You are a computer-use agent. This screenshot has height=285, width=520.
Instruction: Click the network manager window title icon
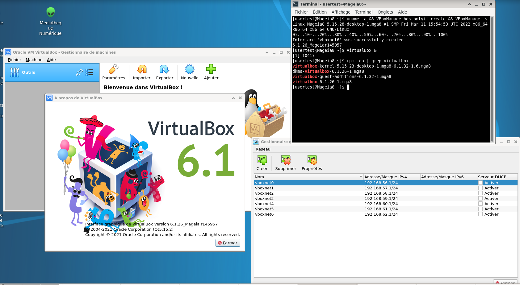(256, 142)
